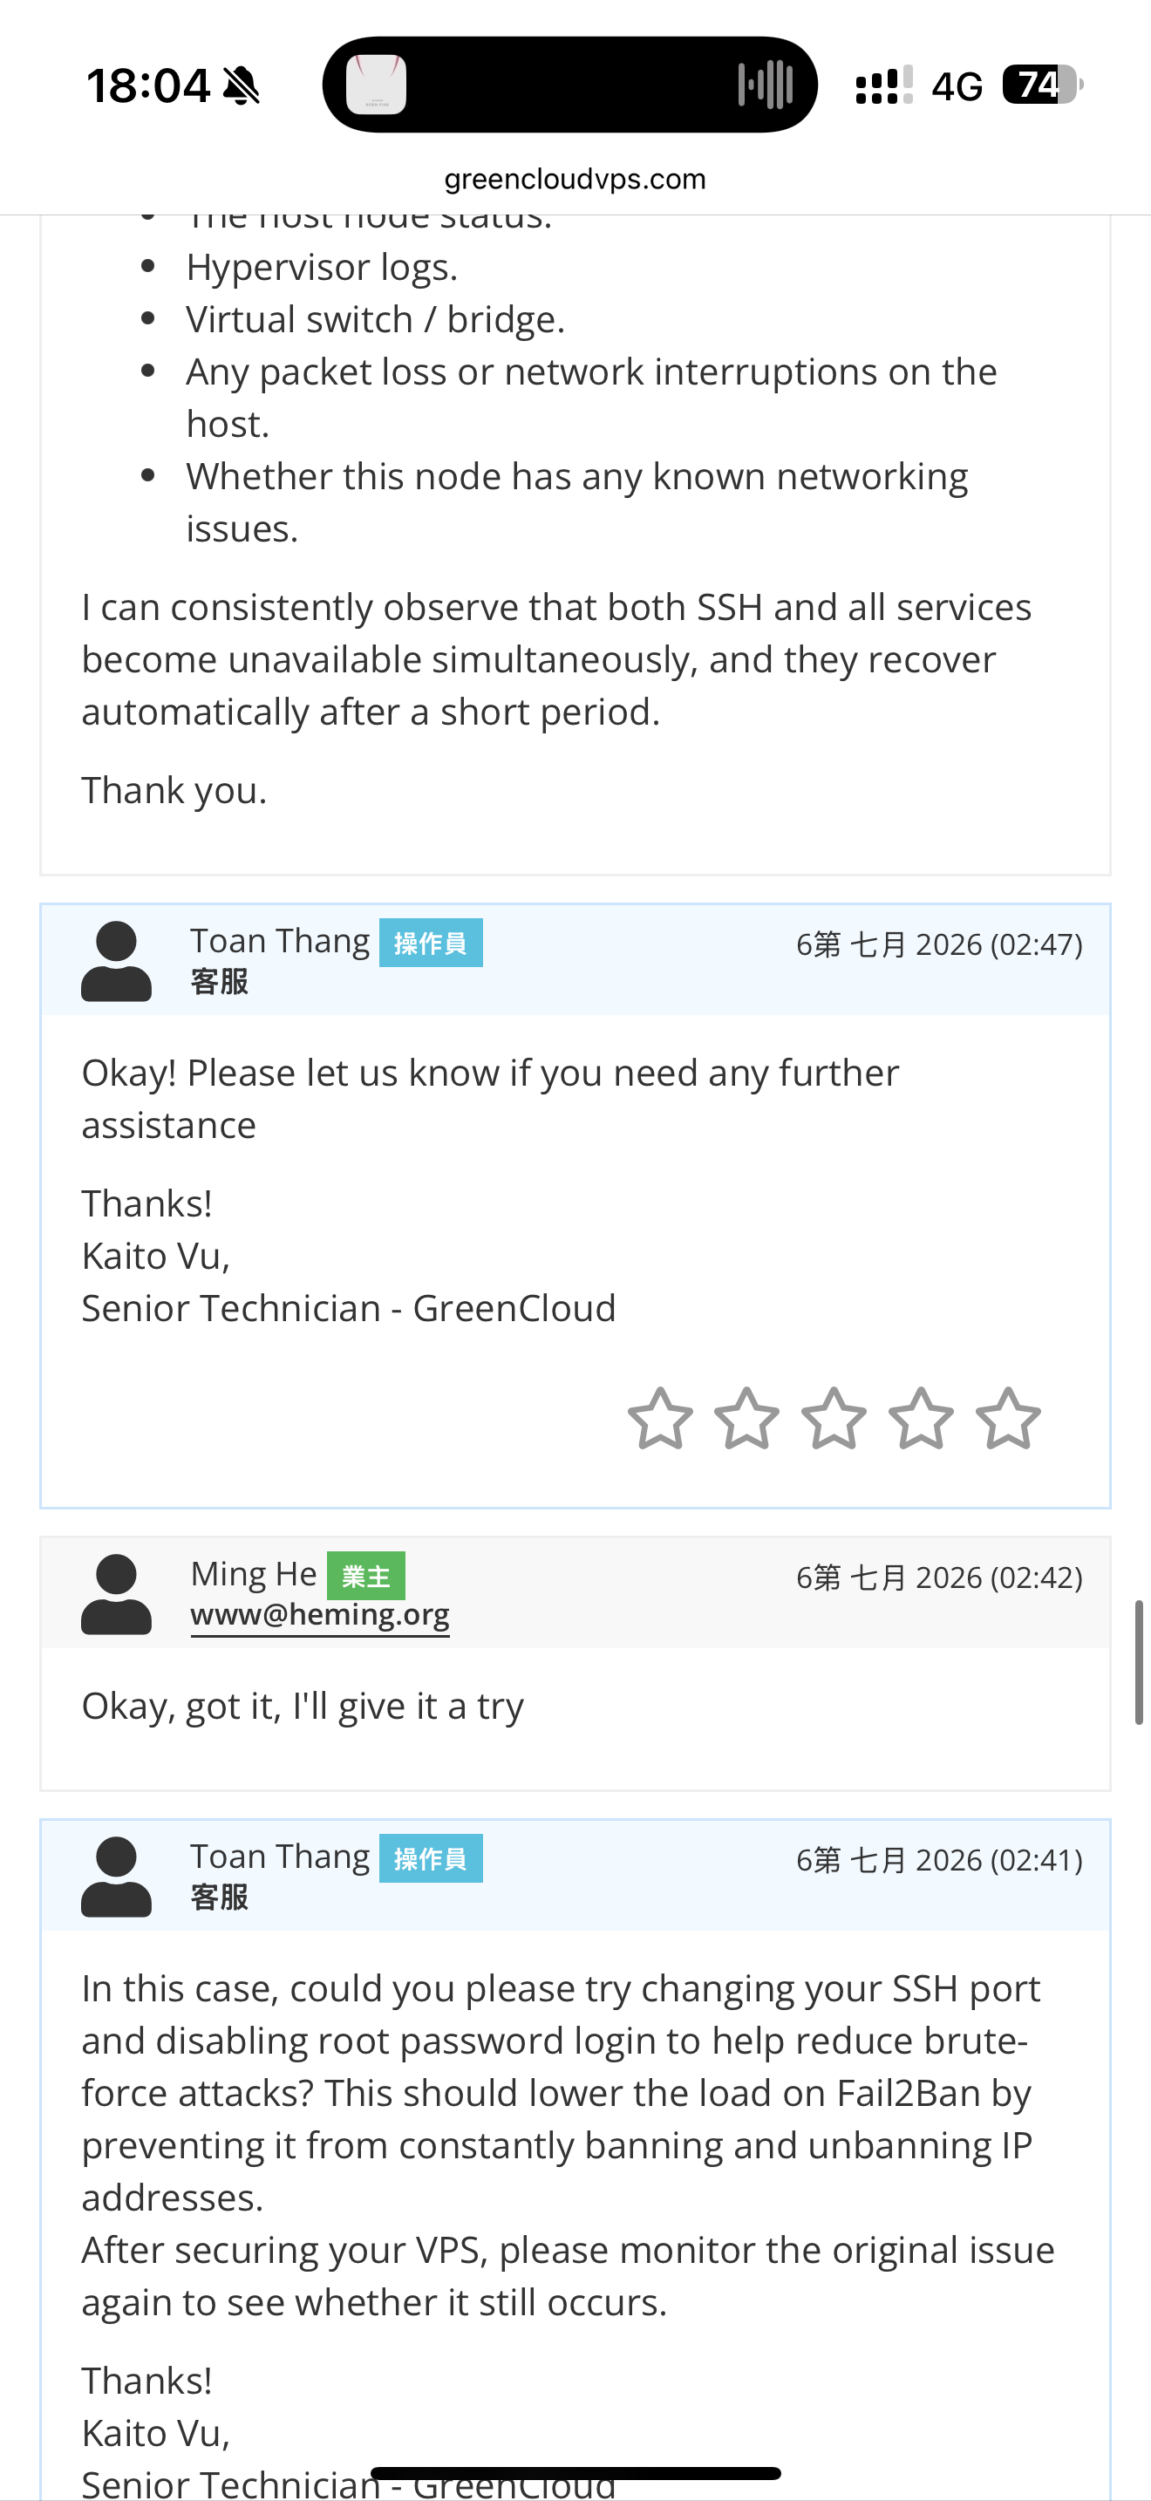Tap Toan Thang's avatar on 02:47 reply
The height and width of the screenshot is (2501, 1151).
click(x=117, y=961)
